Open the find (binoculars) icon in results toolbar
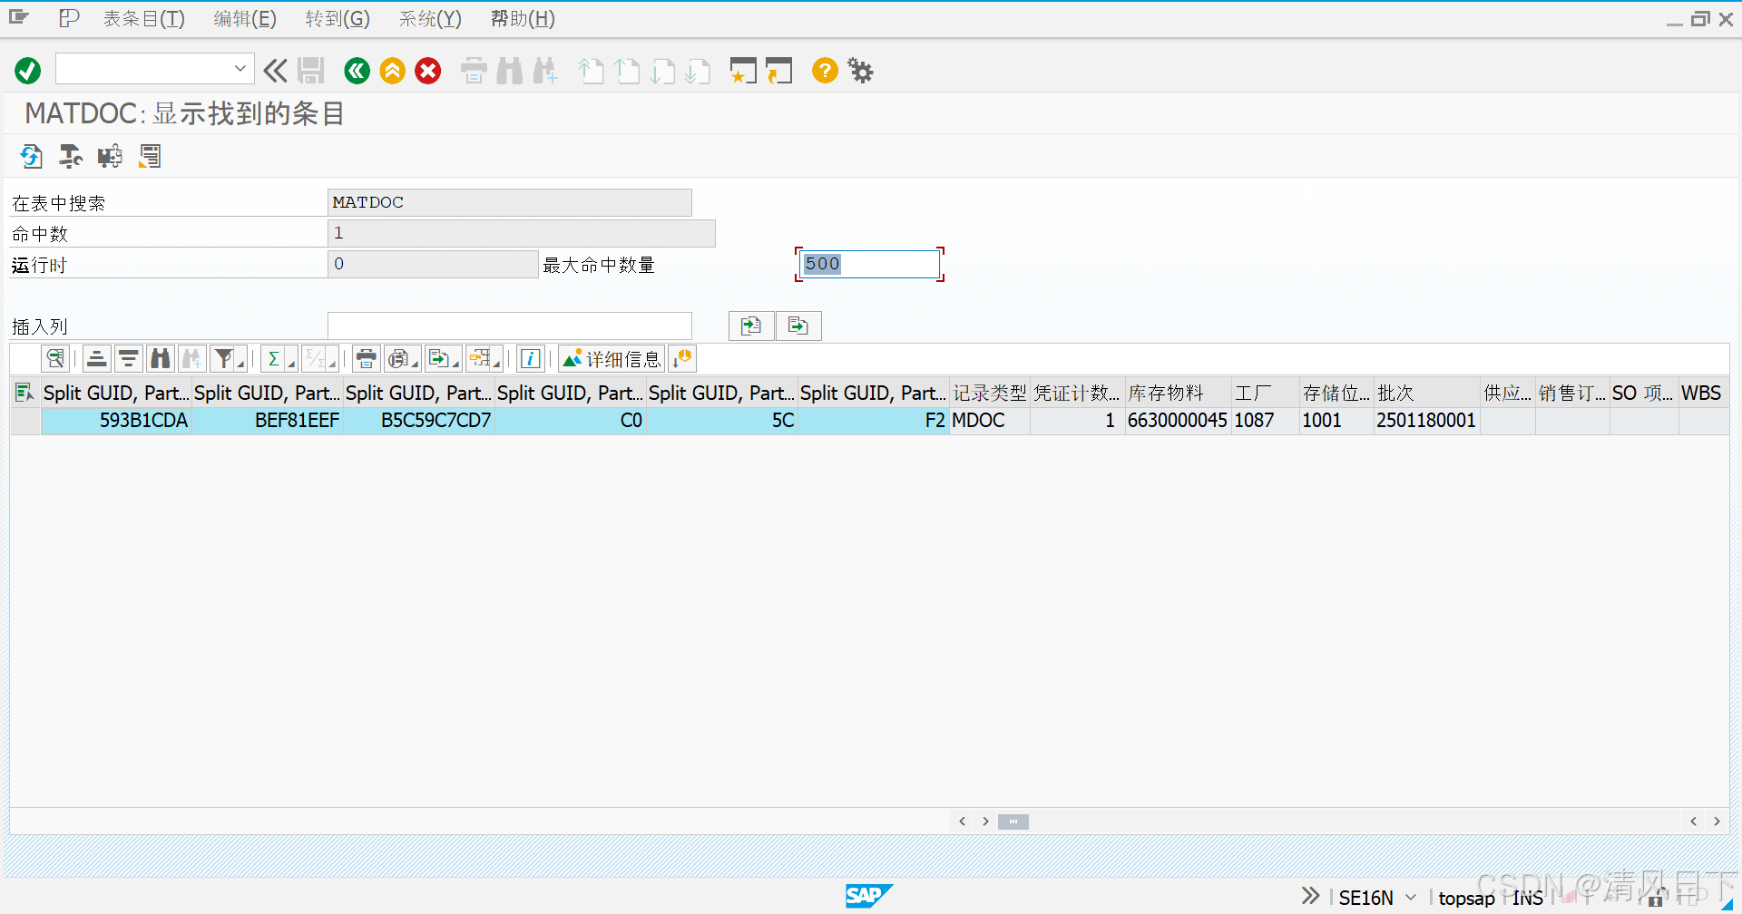 point(160,358)
